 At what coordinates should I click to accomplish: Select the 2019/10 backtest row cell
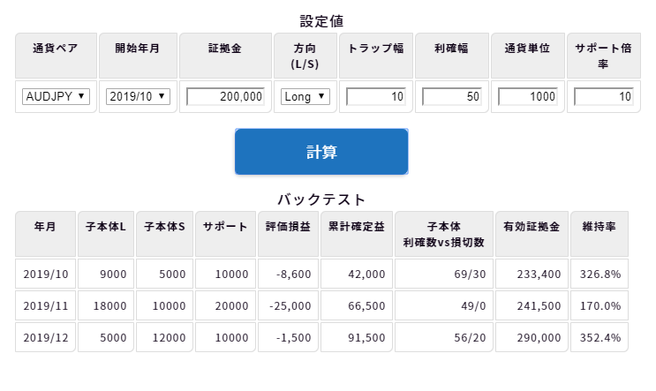(46, 274)
